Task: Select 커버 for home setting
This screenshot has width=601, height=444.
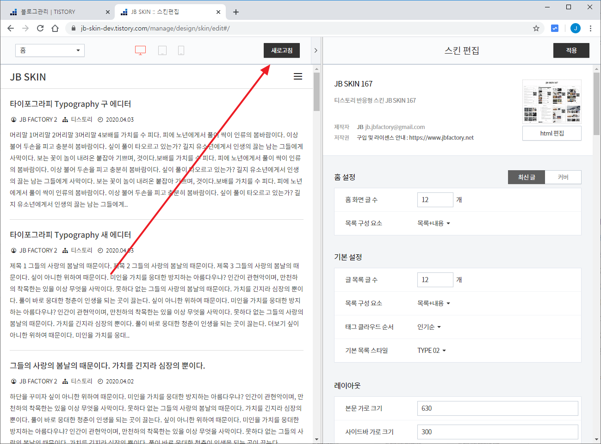Action: 563,177
